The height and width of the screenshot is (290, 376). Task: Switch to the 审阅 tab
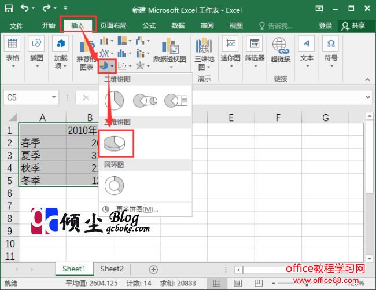pyautogui.click(x=207, y=25)
